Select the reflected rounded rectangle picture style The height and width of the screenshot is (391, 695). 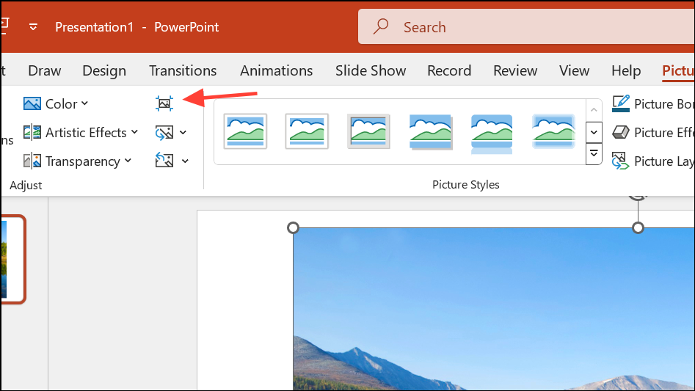point(492,132)
